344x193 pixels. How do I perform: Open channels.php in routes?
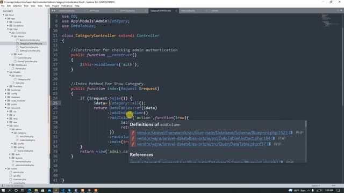(19, 179)
